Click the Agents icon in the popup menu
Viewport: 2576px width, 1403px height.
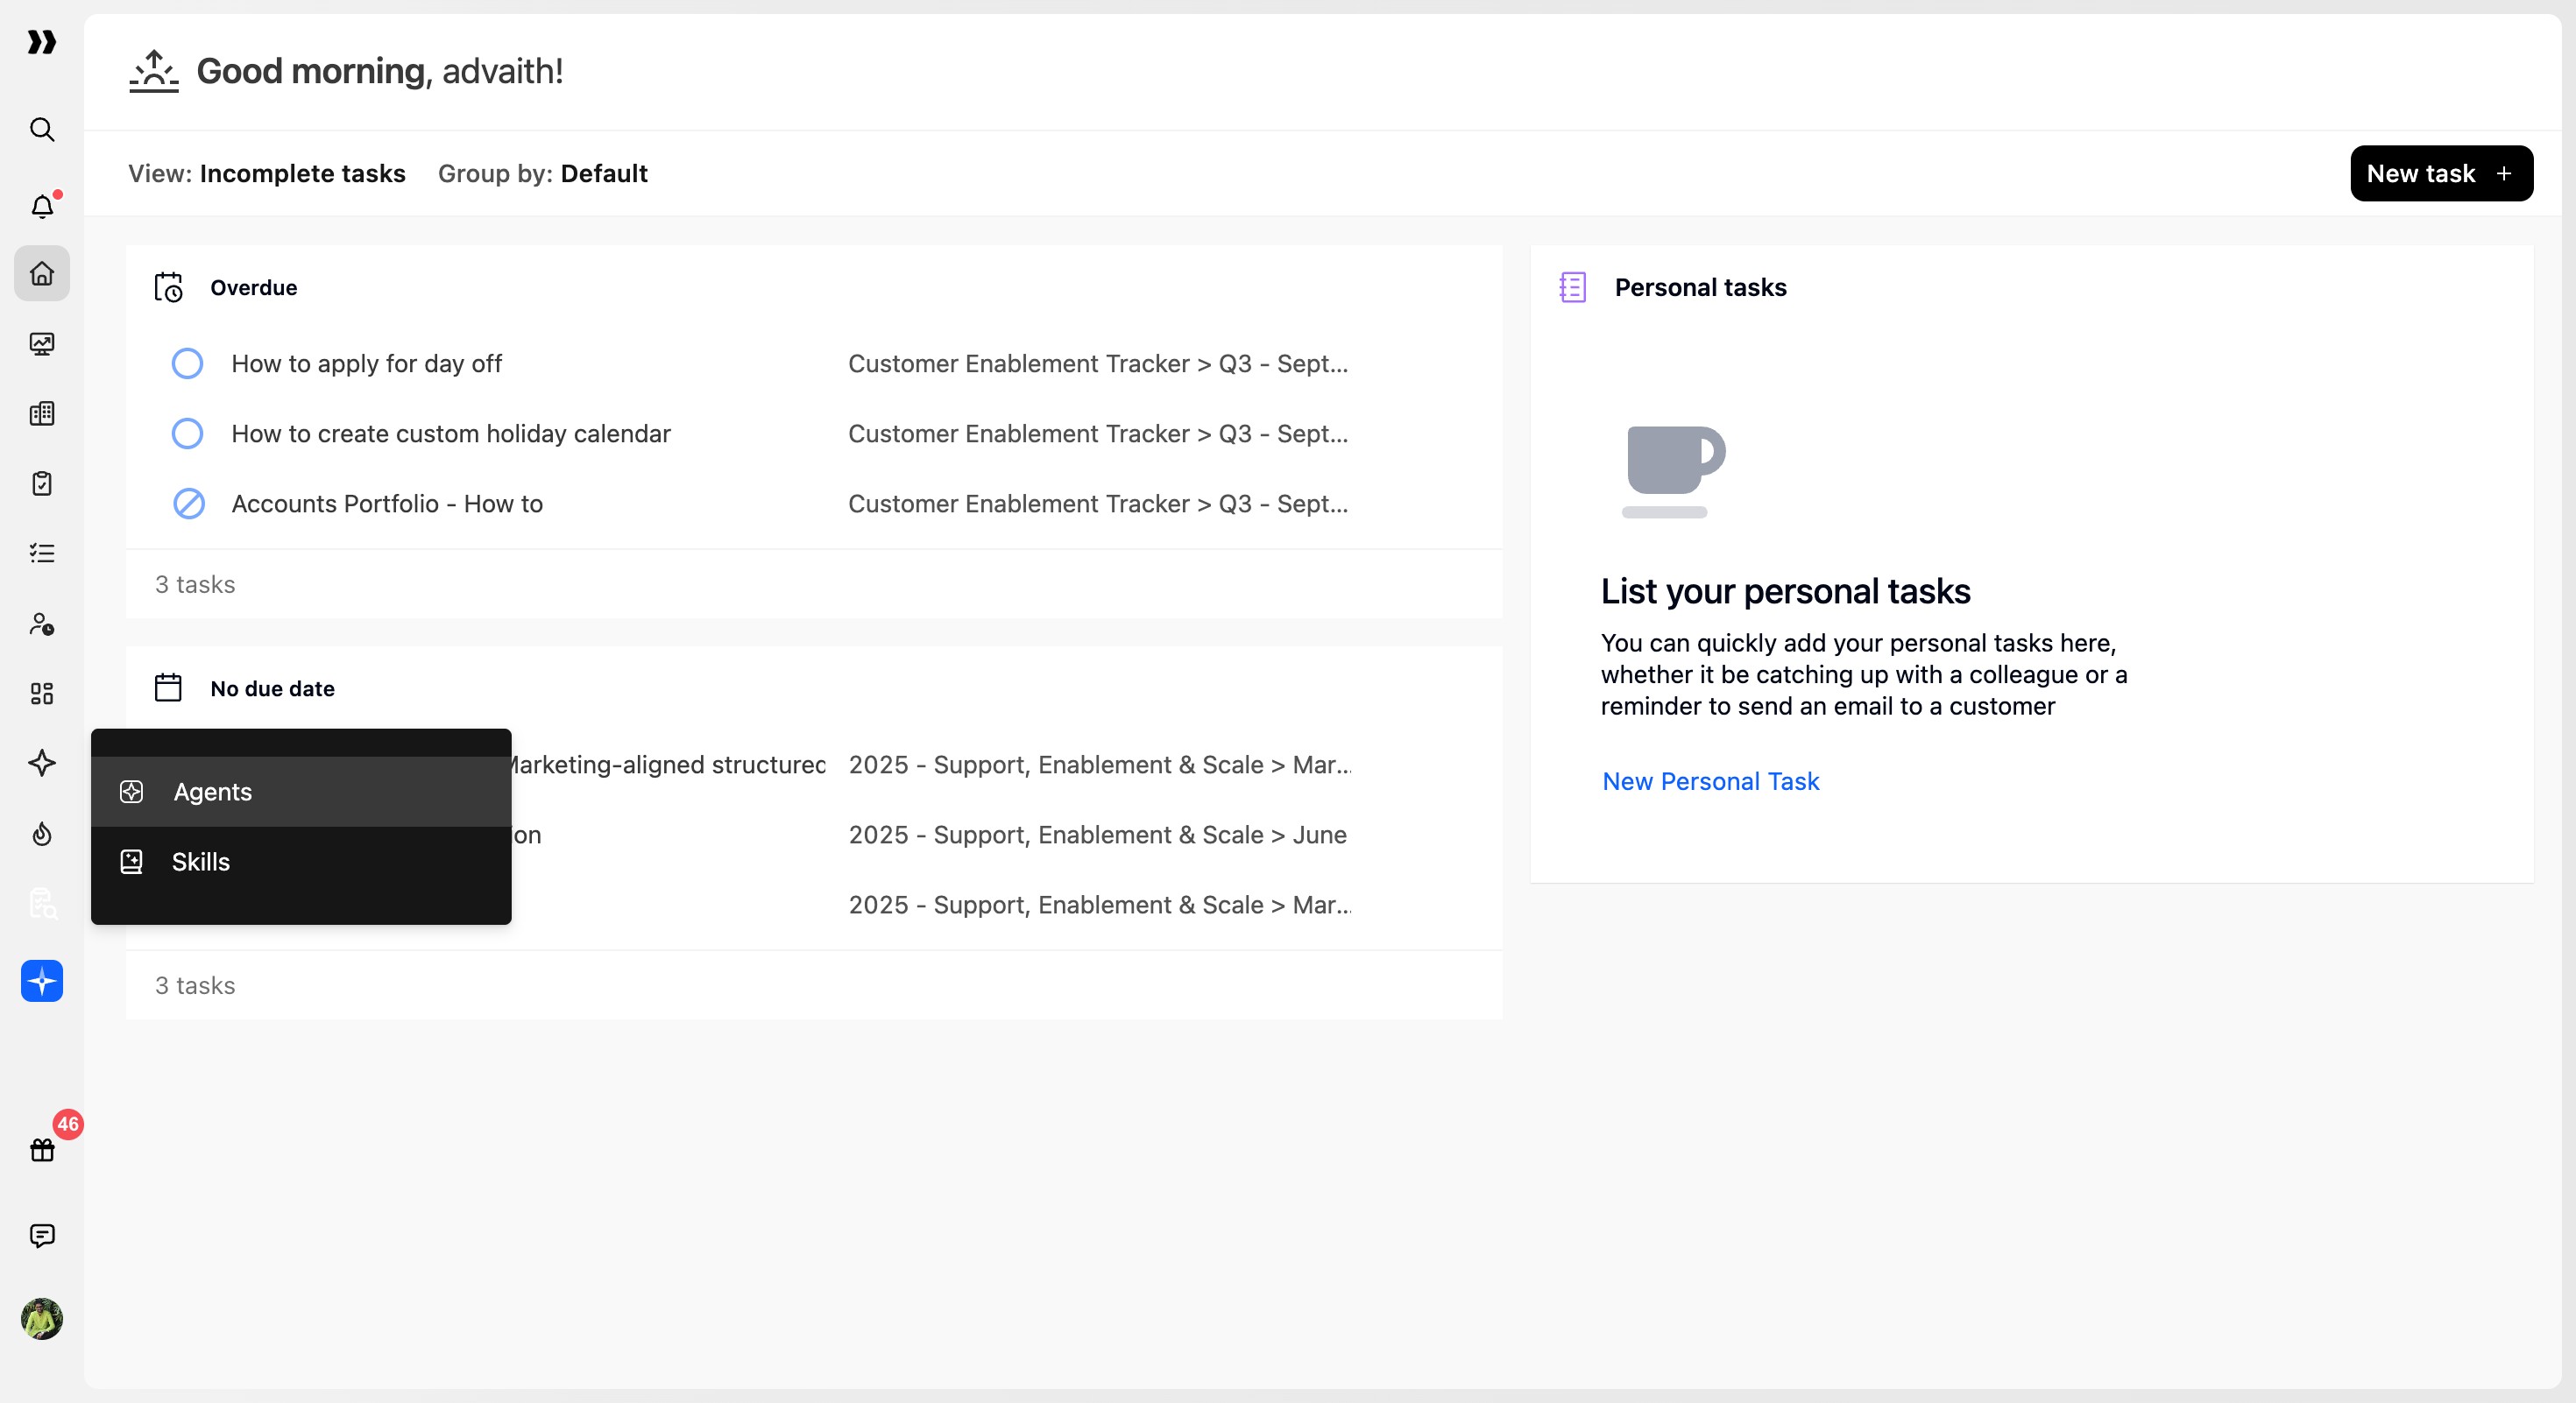click(131, 793)
